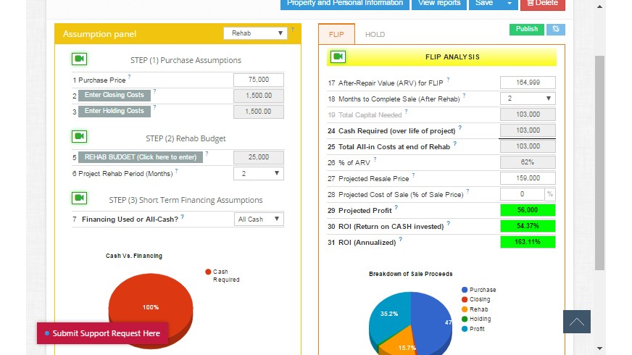Open the Financing Used or All-Cash dropdown

[x=259, y=219]
